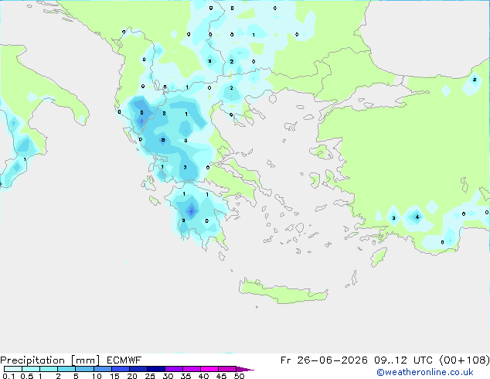Image resolution: width=490 pixels, height=379 pixels.
Task: Click the 25–30 mm dark blue swatch
Action: click(156, 369)
